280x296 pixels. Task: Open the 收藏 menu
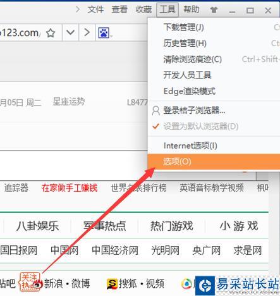(143, 9)
